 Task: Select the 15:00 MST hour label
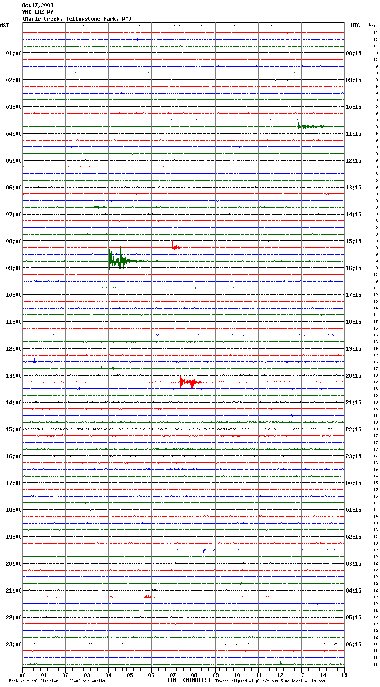[14, 429]
